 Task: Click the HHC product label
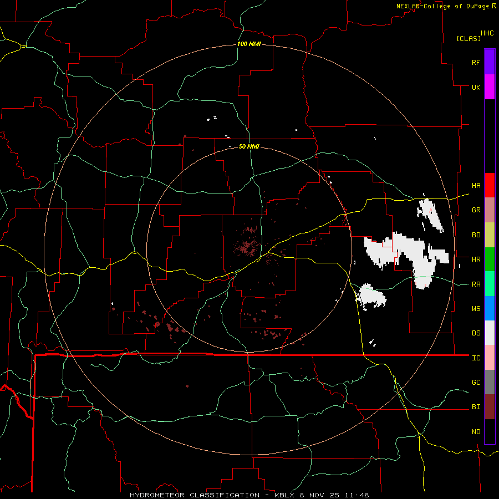point(487,33)
